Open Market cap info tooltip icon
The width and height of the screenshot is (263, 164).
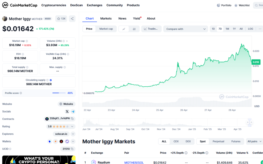point(27,41)
